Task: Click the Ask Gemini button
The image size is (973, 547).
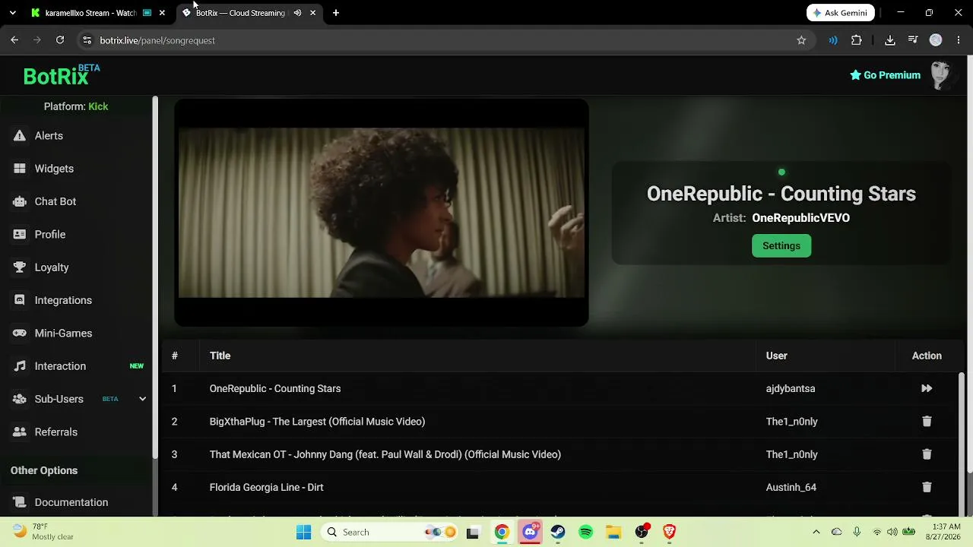Action: [x=841, y=13]
